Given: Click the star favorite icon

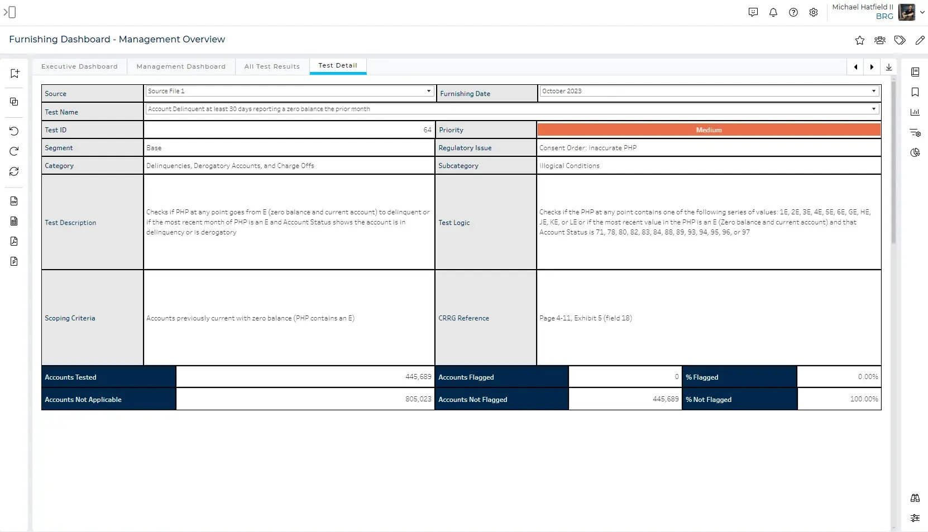Looking at the screenshot, I should coord(860,40).
